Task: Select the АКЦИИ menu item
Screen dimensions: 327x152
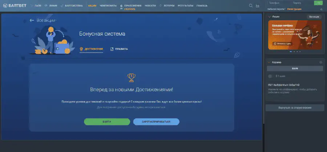Action: click(92, 6)
